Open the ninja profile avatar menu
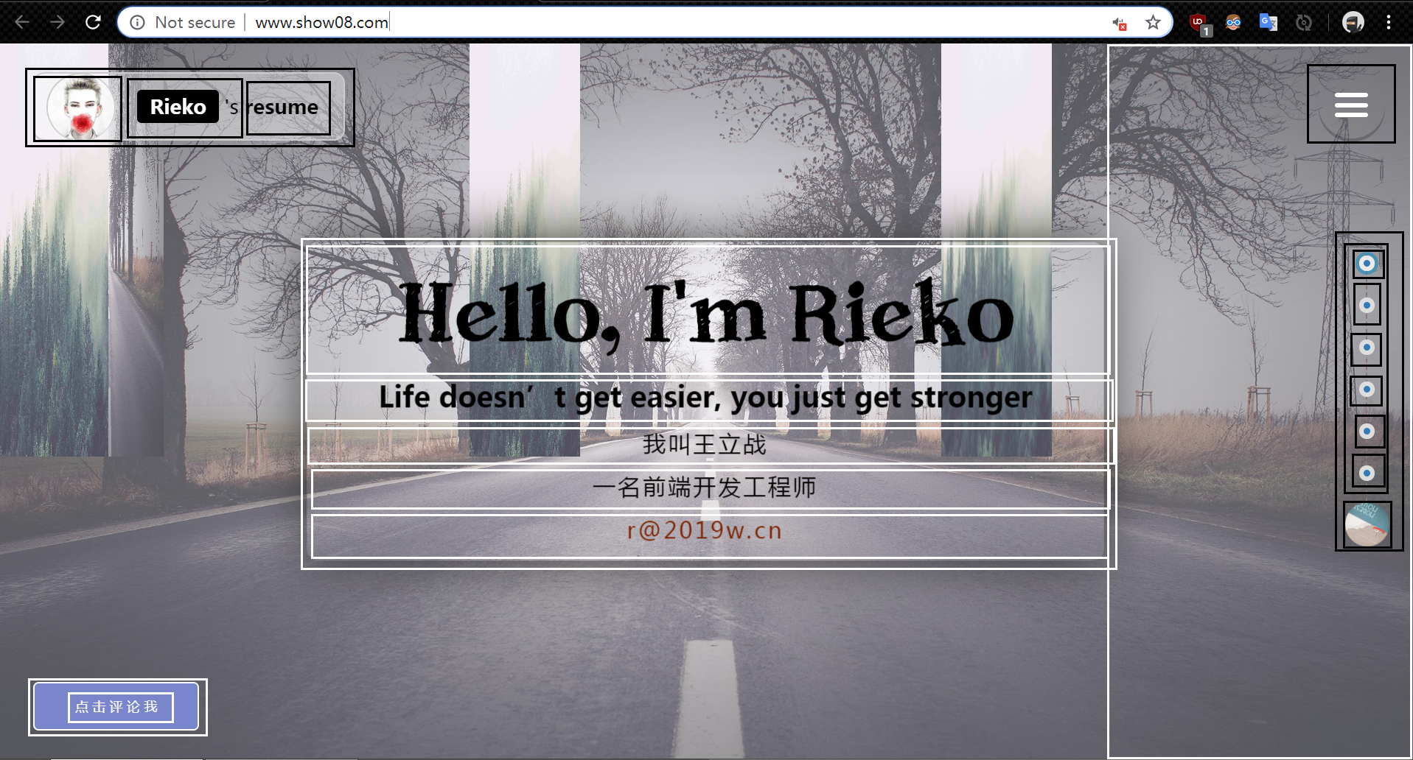Screen dimensions: 1413x760 coord(1353,23)
